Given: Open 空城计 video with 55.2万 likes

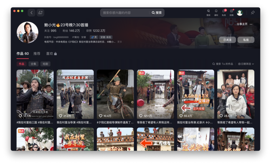Looking at the screenshot, I should coord(196,94).
